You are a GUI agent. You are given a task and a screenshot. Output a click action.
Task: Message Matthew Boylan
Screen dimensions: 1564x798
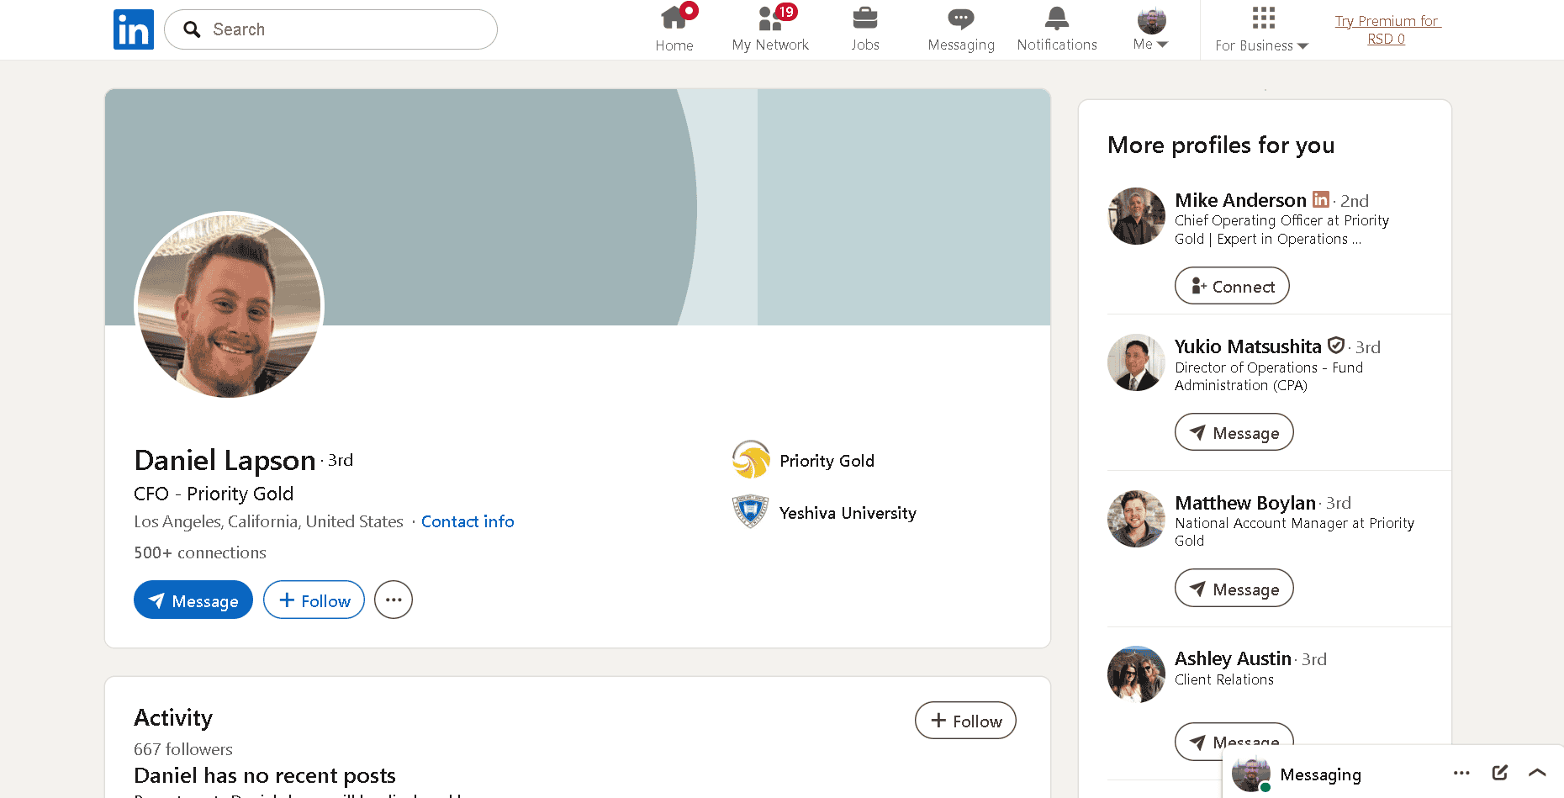point(1234,589)
